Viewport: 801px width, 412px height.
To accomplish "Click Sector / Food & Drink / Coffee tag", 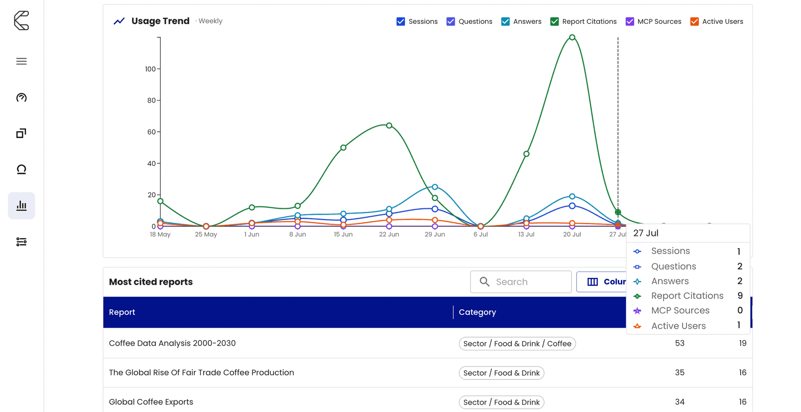I will pyautogui.click(x=517, y=344).
